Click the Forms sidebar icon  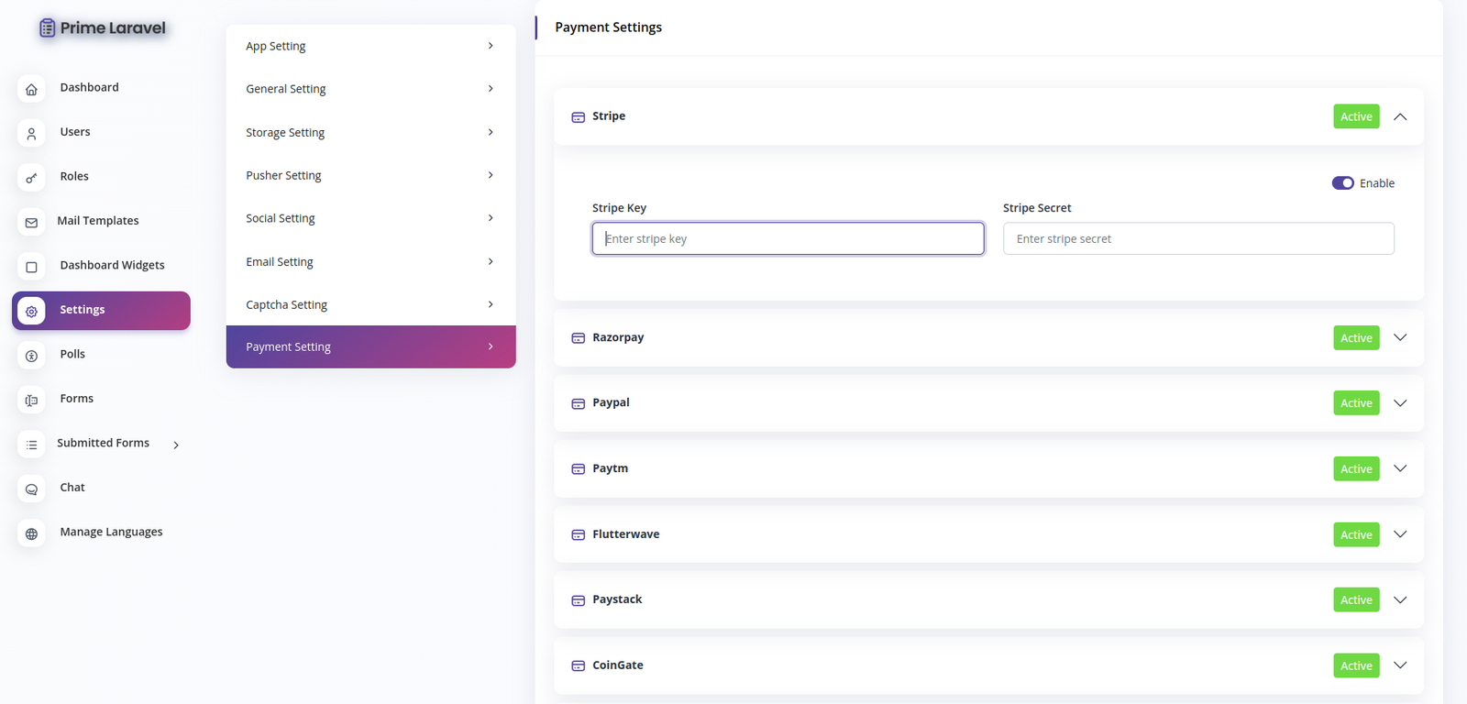(31, 400)
